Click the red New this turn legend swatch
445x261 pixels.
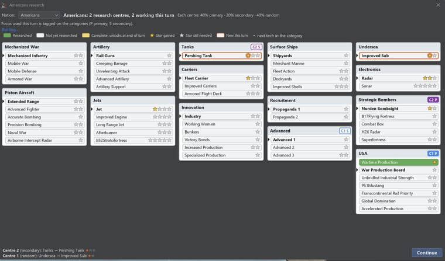221,36
